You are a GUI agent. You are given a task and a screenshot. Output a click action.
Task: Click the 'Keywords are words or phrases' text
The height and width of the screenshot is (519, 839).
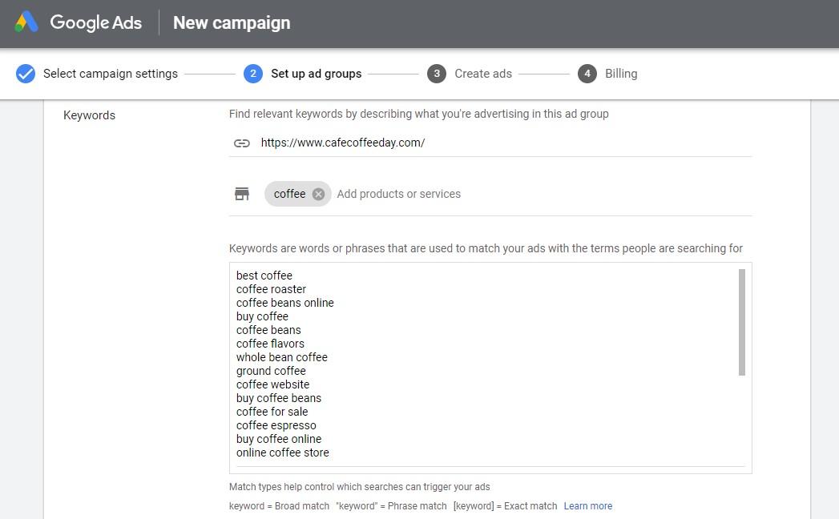[486, 248]
